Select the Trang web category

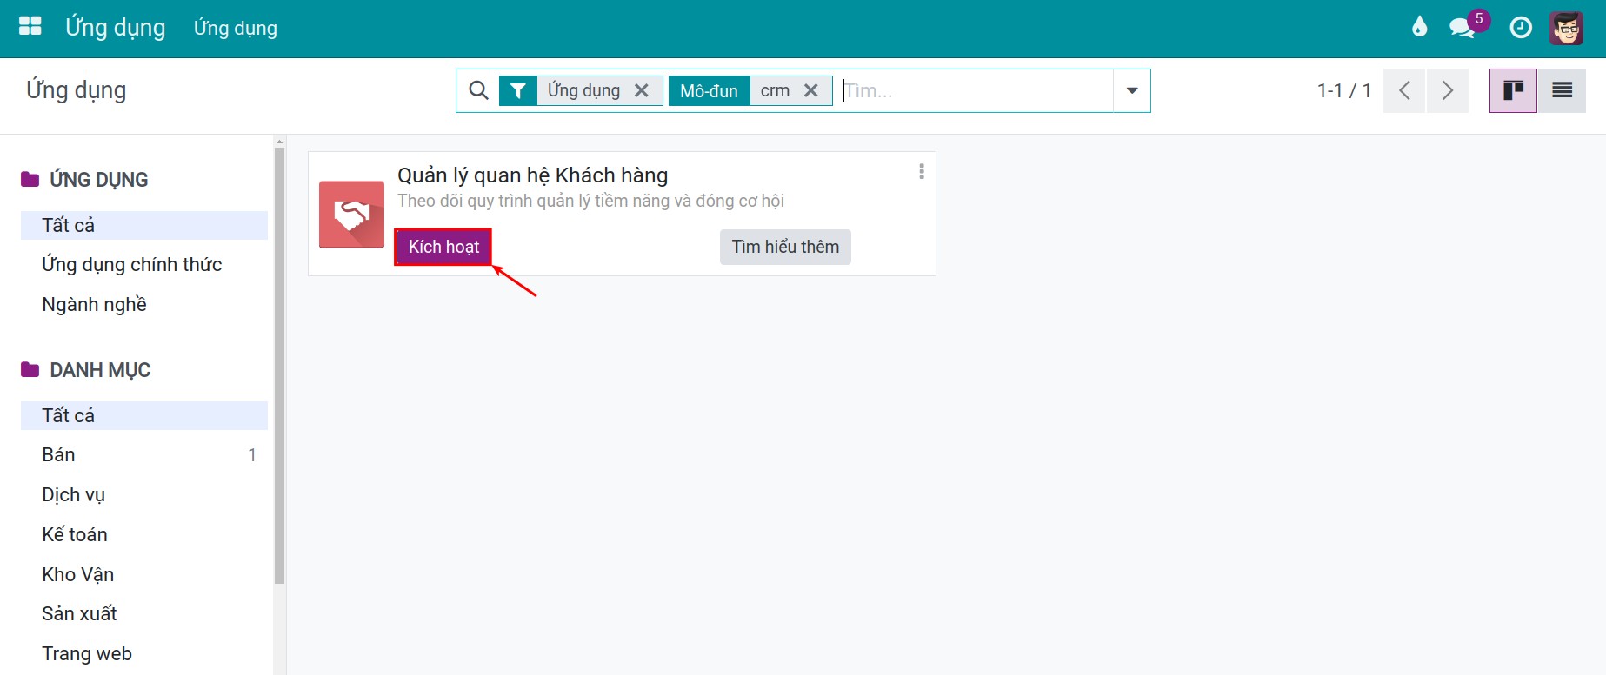coord(144,653)
